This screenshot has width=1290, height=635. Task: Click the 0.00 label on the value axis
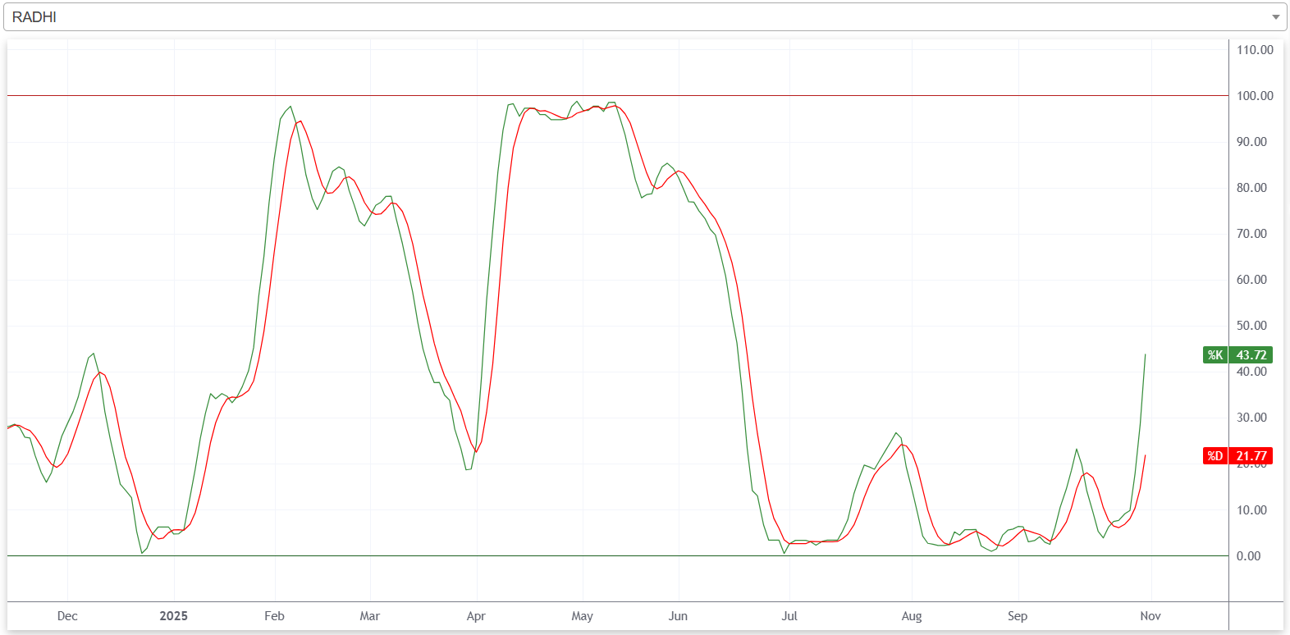[1248, 556]
